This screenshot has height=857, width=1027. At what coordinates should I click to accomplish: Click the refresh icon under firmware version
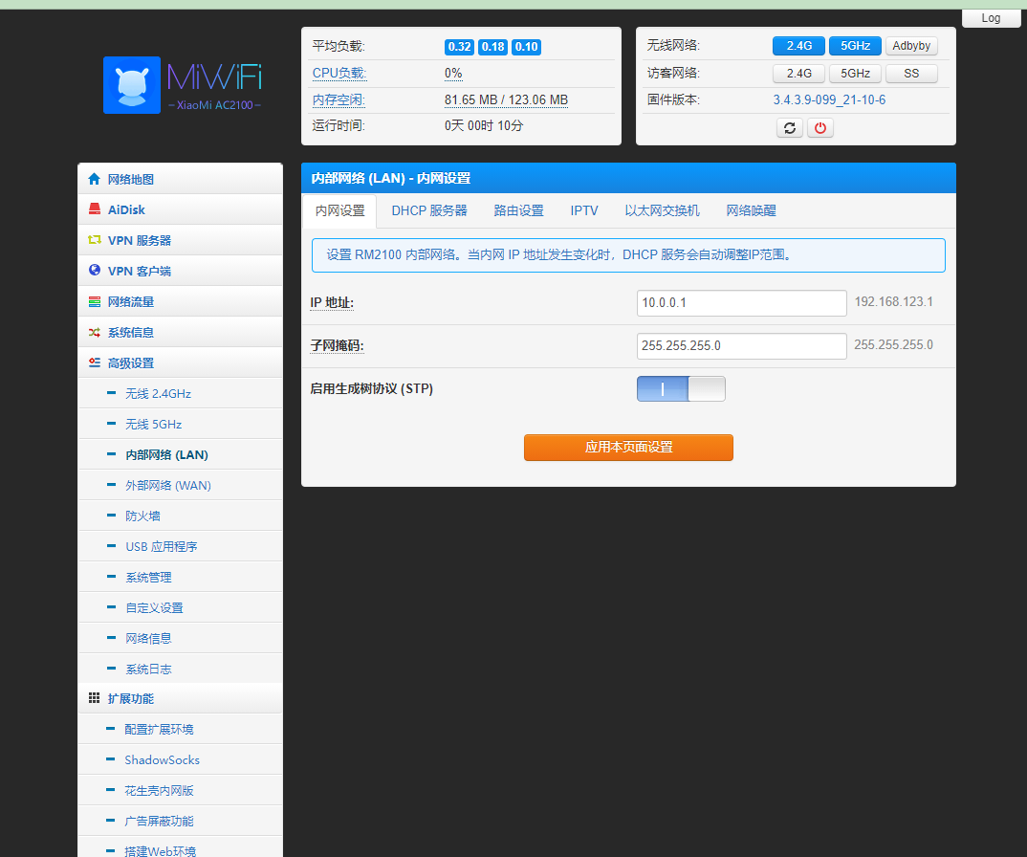click(790, 128)
